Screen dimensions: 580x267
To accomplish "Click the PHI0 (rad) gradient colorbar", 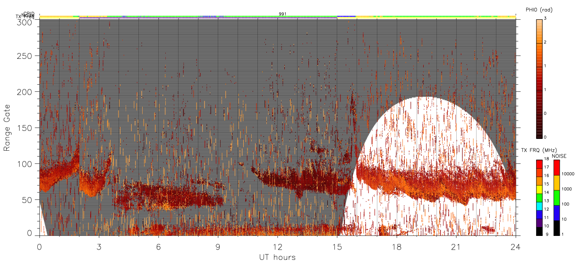I will [539, 78].
